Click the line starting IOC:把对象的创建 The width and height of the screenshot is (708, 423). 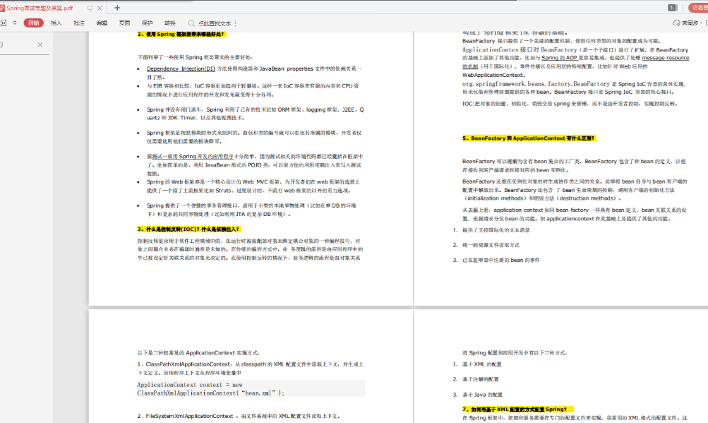pyautogui.click(x=570, y=104)
